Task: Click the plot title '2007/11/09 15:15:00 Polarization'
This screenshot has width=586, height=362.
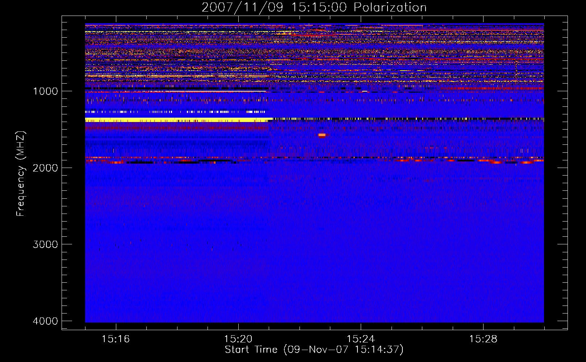Action: pyautogui.click(x=314, y=7)
